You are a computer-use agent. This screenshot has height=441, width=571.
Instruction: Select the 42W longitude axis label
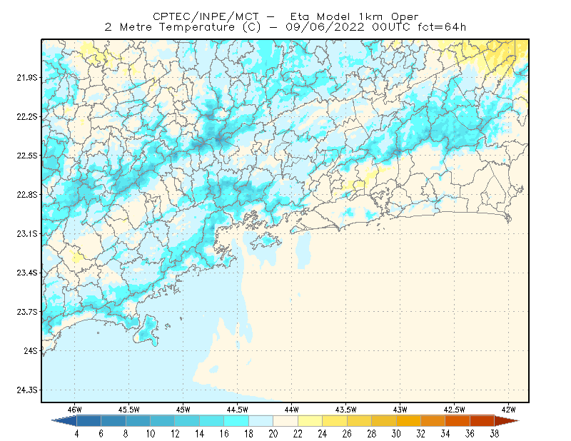509,410
